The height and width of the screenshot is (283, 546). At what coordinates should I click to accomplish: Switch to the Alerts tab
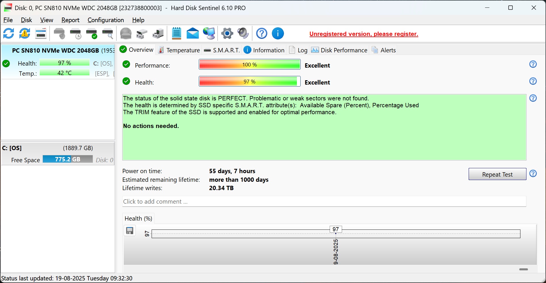384,50
